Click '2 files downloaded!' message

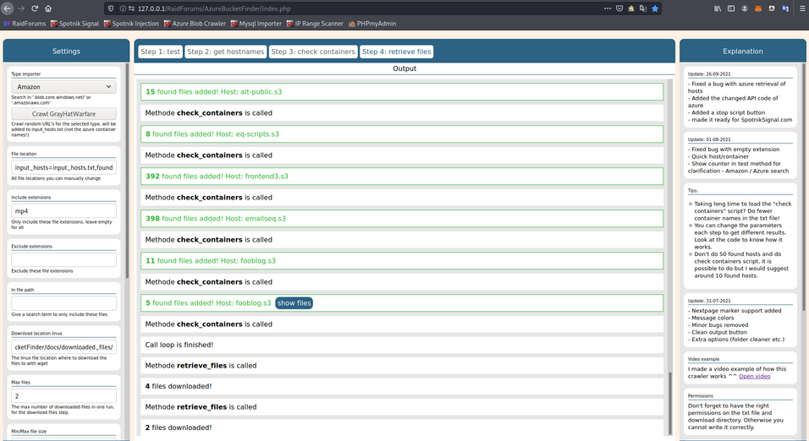402,427
